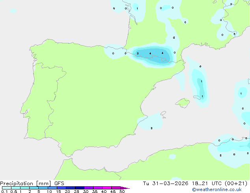This screenshot has height=193, width=250.
Task: Click the "3" precipitation value over the Pyrenees
Action: pos(138,53)
